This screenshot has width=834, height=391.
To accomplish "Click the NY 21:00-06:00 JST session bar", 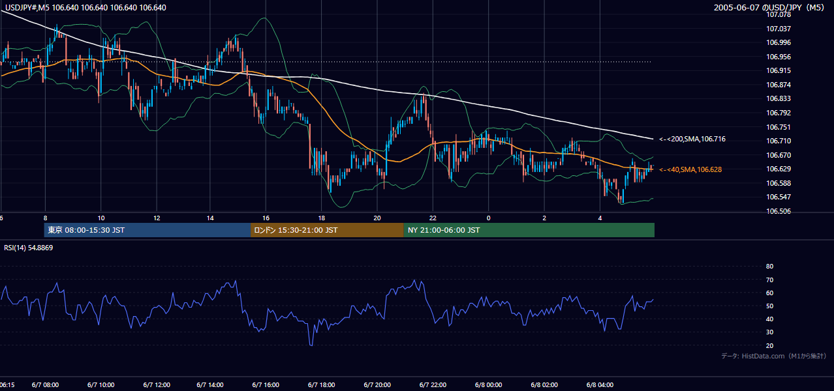I will [529, 230].
